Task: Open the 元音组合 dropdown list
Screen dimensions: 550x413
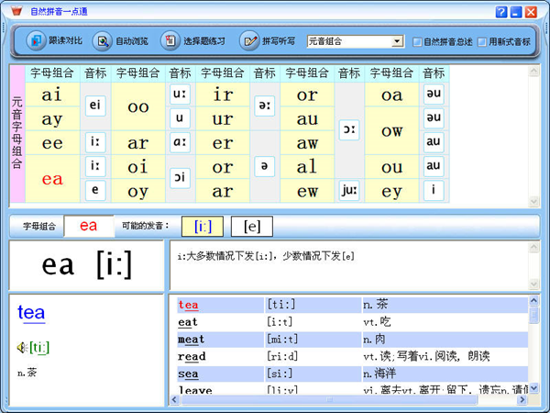Action: pyautogui.click(x=397, y=41)
